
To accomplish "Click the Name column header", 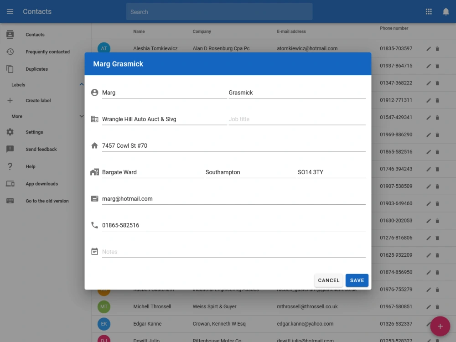I will (139, 31).
